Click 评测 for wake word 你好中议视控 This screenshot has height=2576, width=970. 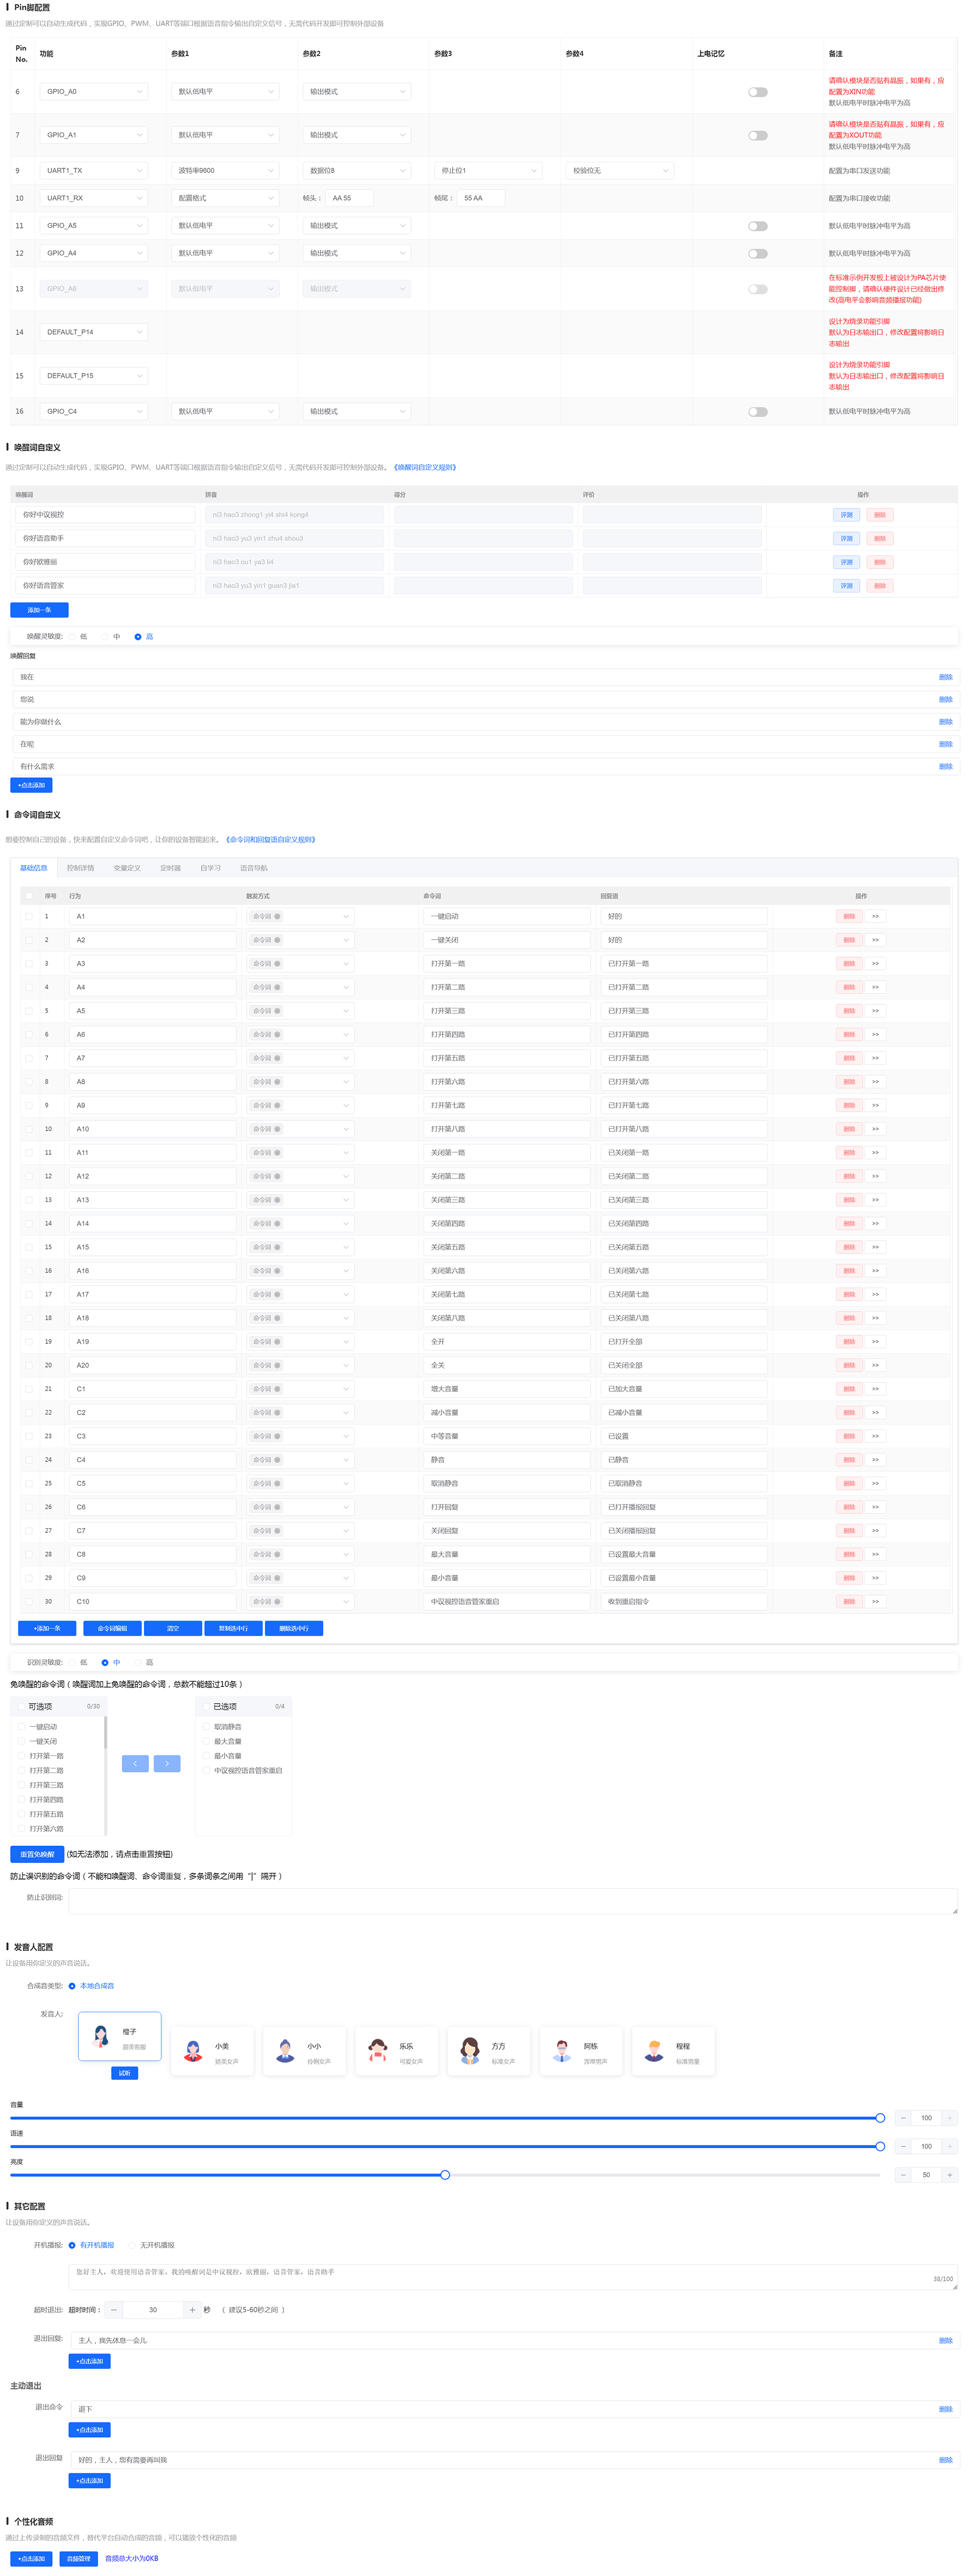click(x=846, y=515)
